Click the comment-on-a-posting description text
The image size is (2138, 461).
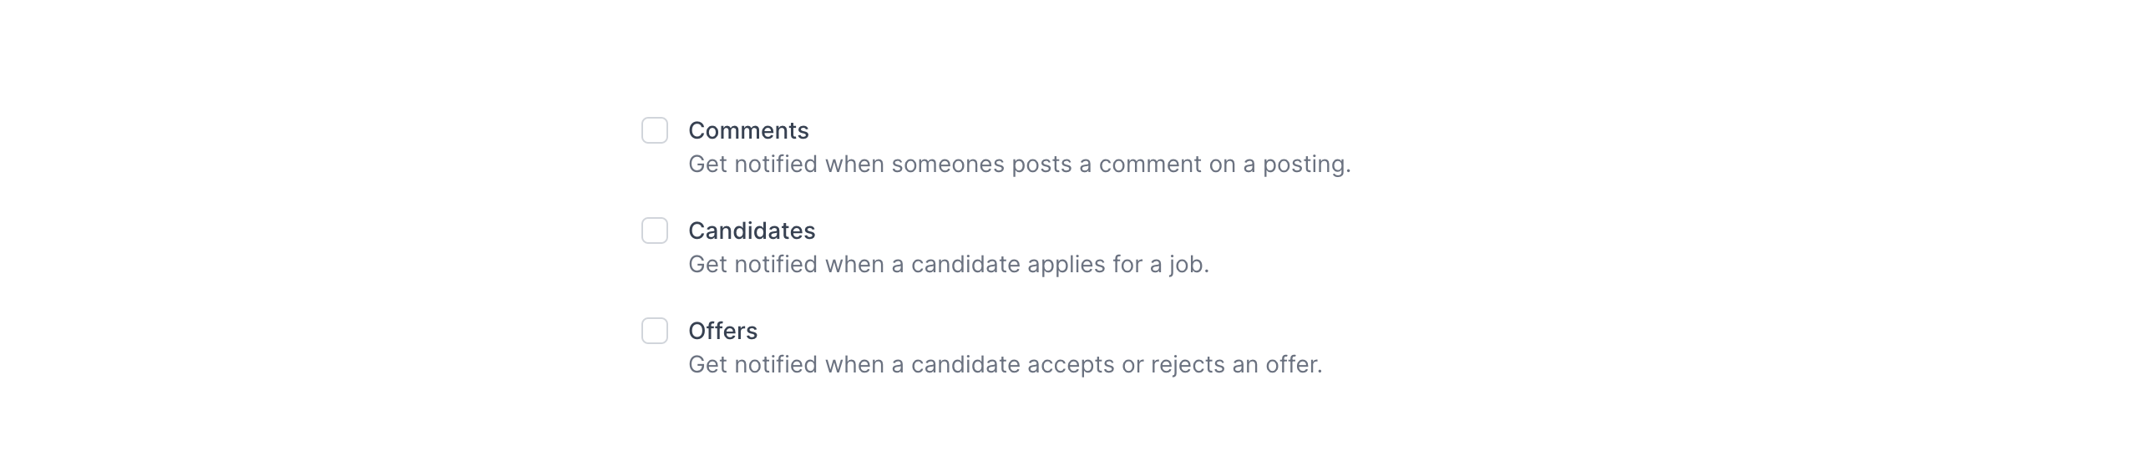click(1019, 164)
